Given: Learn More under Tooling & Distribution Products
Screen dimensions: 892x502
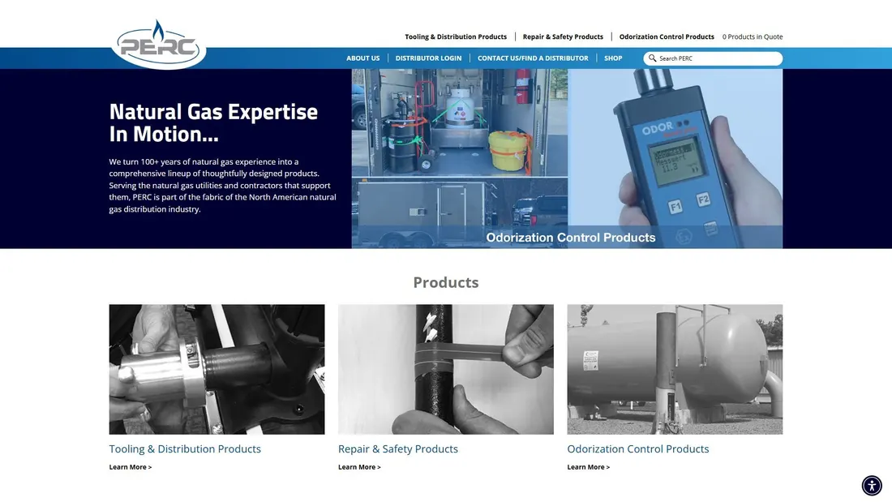Looking at the screenshot, I should 131,466.
